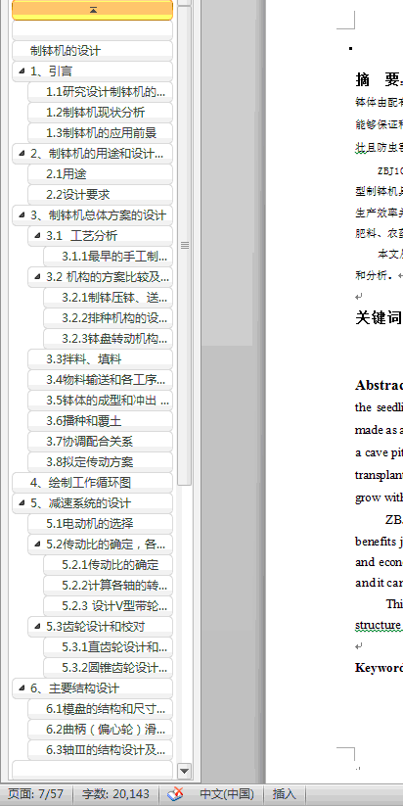Image resolution: width=403 pixels, height=806 pixels.
Task: Jump to 5.2.3 设计V型带轮 entry
Action: click(x=108, y=605)
